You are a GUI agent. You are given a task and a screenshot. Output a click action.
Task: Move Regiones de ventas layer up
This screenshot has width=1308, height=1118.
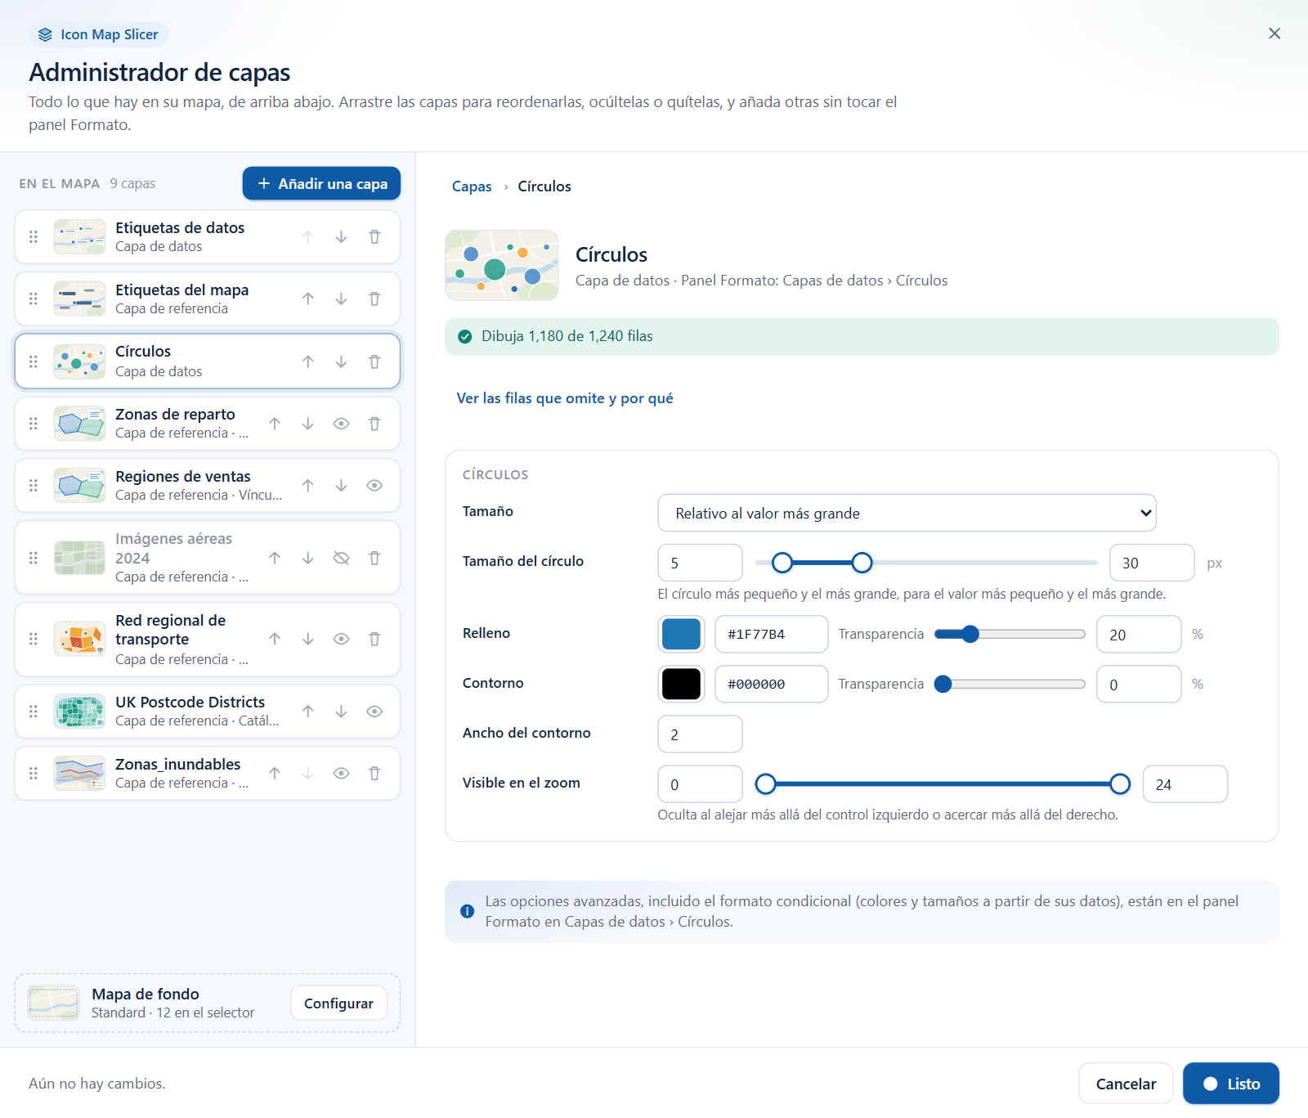307,486
